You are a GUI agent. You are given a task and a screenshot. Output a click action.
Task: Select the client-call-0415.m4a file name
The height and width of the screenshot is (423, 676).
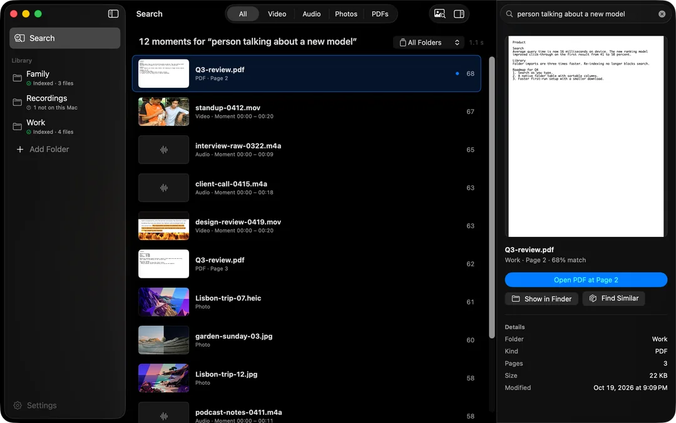(231, 184)
